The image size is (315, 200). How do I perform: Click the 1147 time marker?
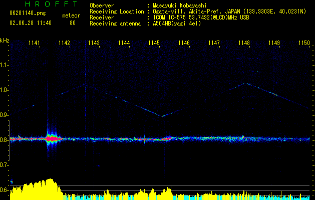pos(214,42)
